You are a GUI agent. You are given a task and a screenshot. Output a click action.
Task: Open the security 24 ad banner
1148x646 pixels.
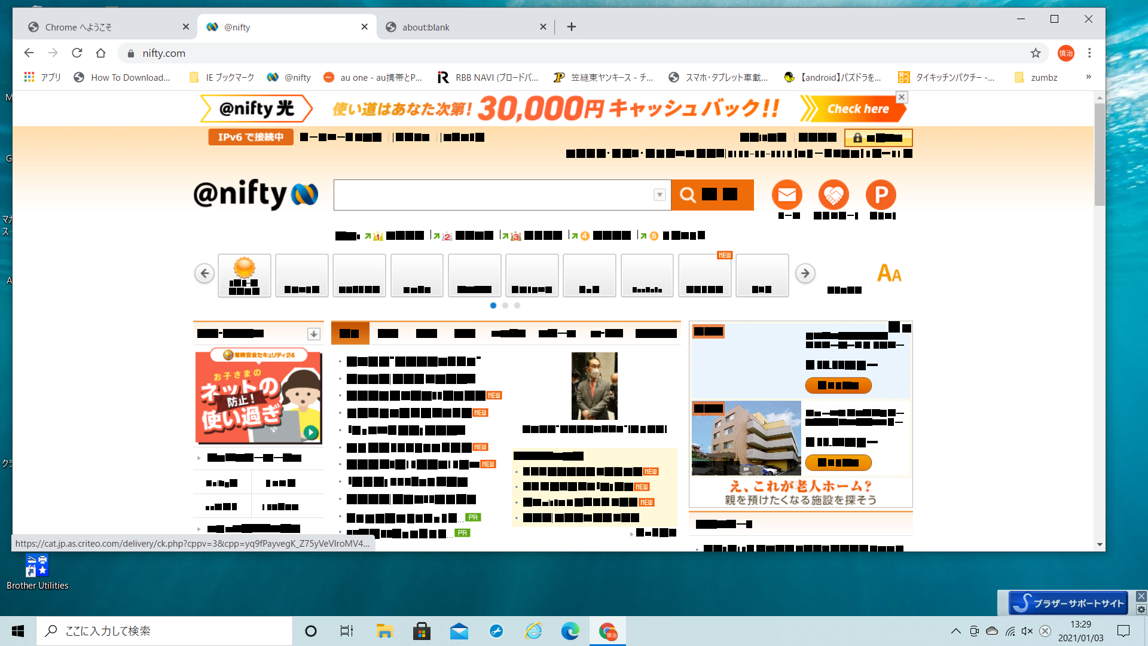pyautogui.click(x=258, y=396)
